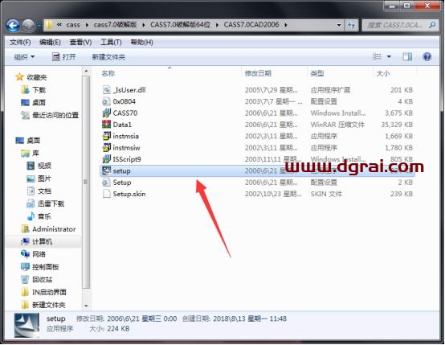Sort by 修改日期 column header

258,74
